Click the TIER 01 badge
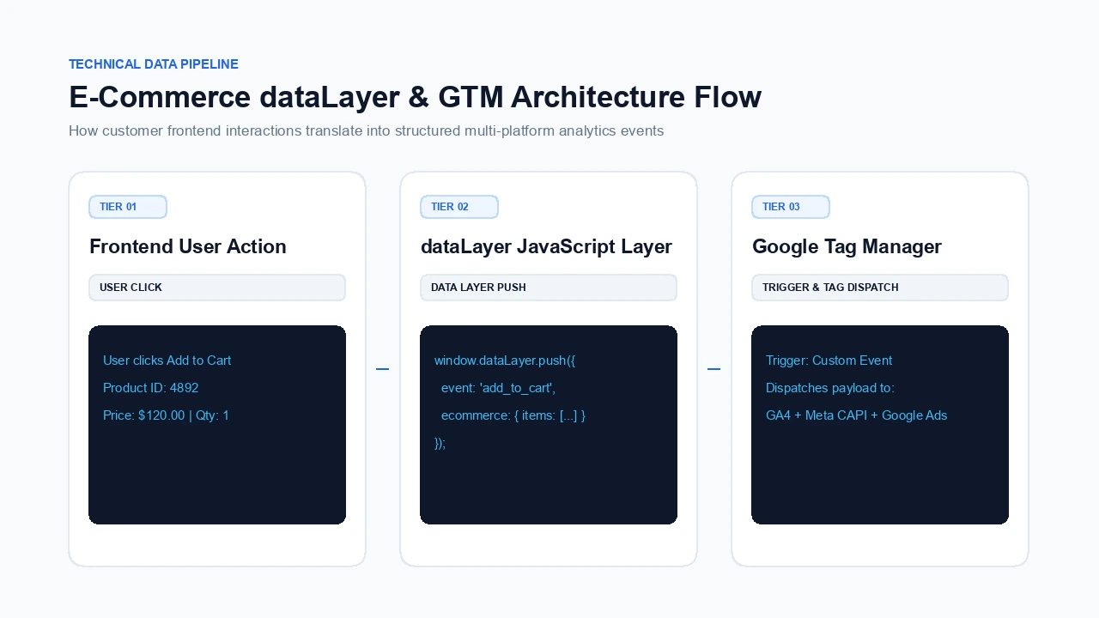1099x618 pixels. coord(128,207)
